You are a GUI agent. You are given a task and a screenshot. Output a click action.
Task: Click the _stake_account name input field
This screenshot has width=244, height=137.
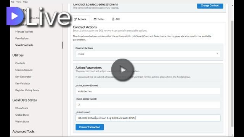[148, 91]
